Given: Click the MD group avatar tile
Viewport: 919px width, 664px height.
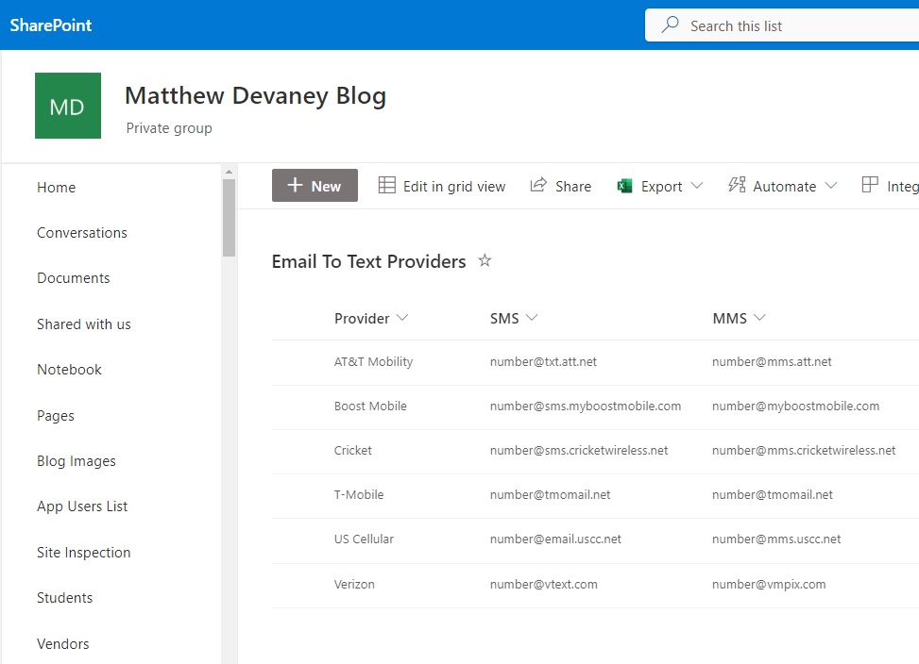Looking at the screenshot, I should pyautogui.click(x=67, y=106).
